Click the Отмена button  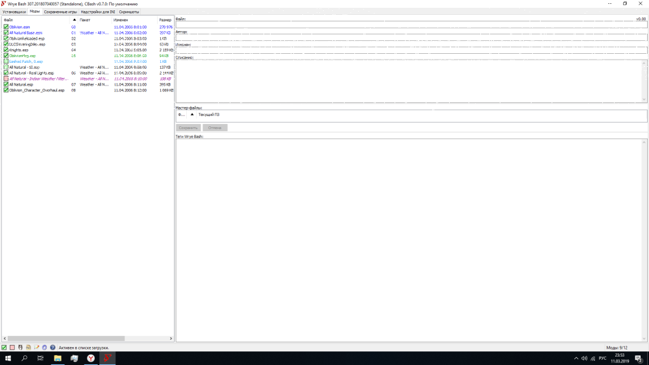(x=215, y=128)
